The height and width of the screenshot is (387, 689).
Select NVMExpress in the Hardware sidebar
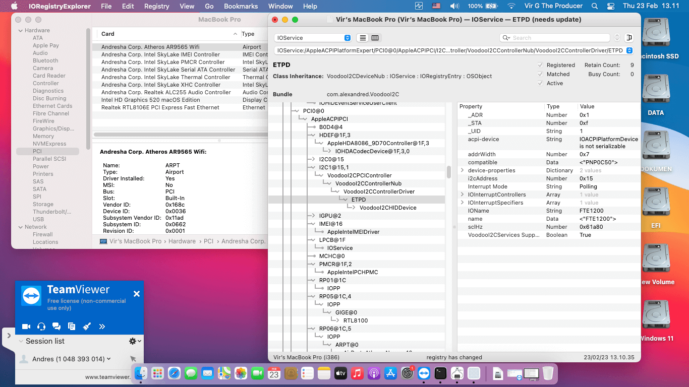pyautogui.click(x=49, y=144)
